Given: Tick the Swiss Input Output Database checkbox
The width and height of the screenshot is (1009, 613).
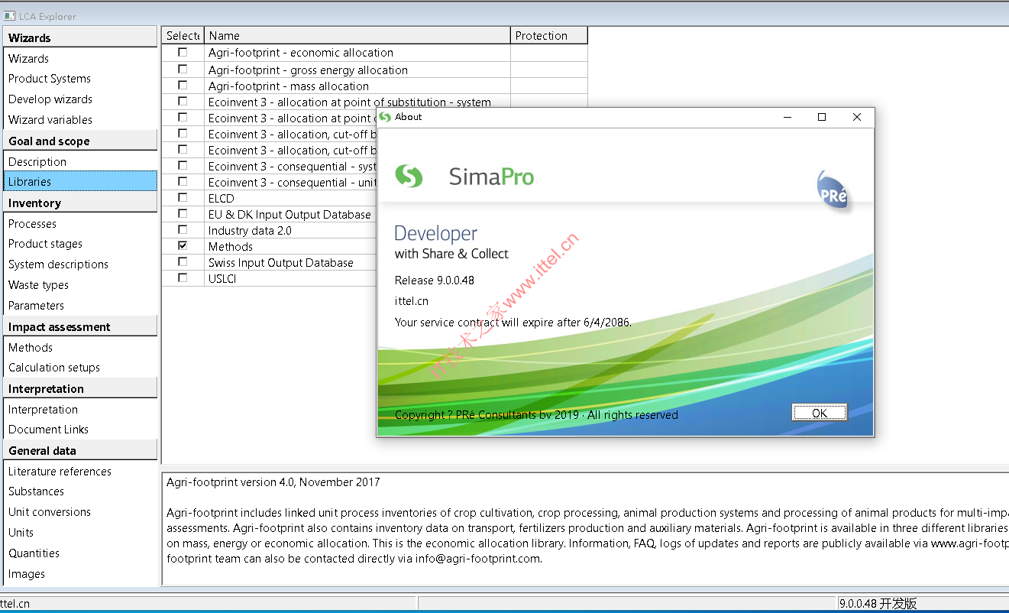Looking at the screenshot, I should point(183,261).
